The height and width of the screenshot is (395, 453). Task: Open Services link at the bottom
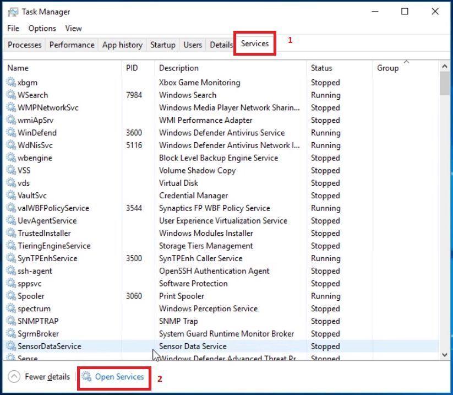pos(119,377)
